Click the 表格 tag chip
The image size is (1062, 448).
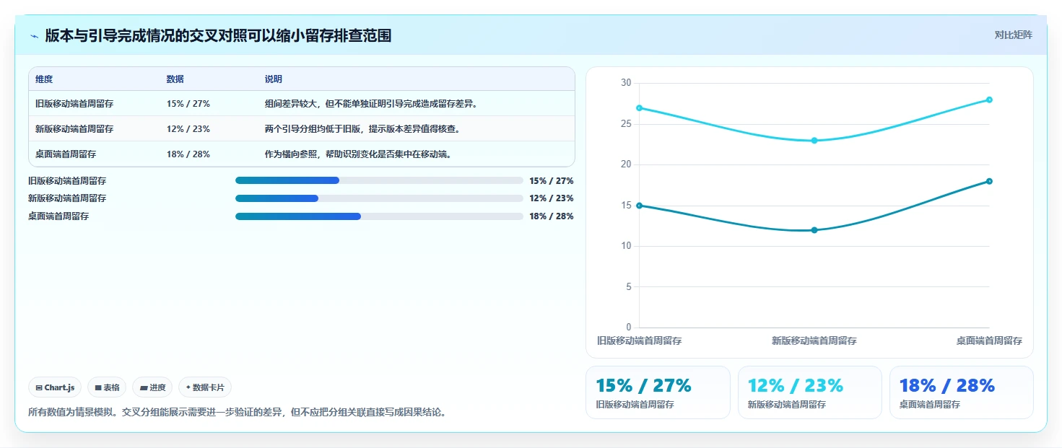coord(107,387)
